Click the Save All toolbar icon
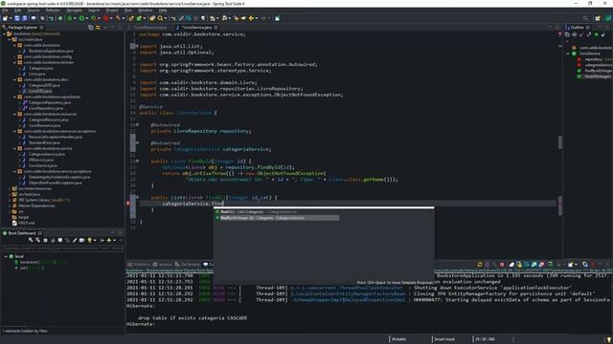 click(x=25, y=18)
